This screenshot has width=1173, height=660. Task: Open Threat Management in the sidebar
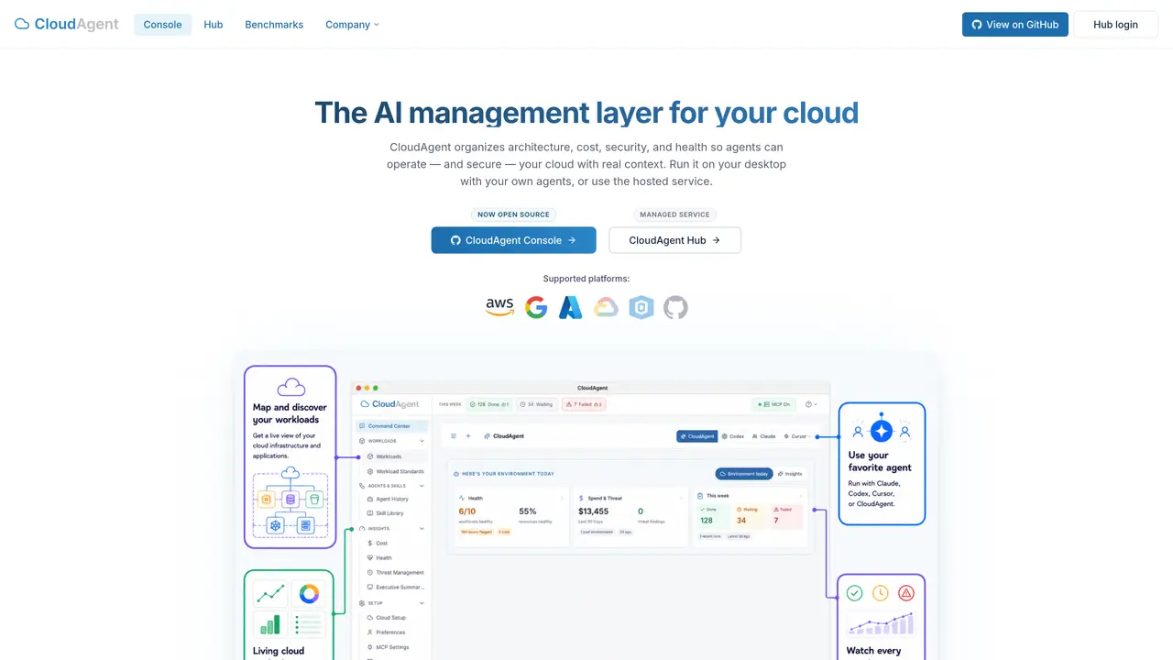click(395, 572)
